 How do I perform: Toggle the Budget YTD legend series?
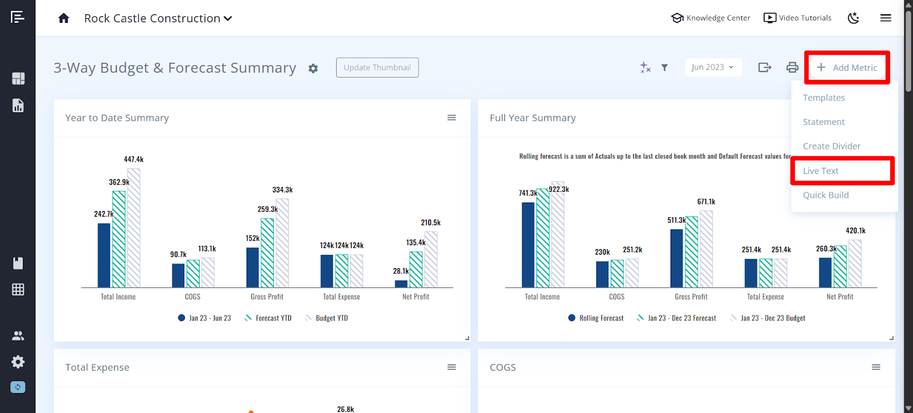(326, 318)
